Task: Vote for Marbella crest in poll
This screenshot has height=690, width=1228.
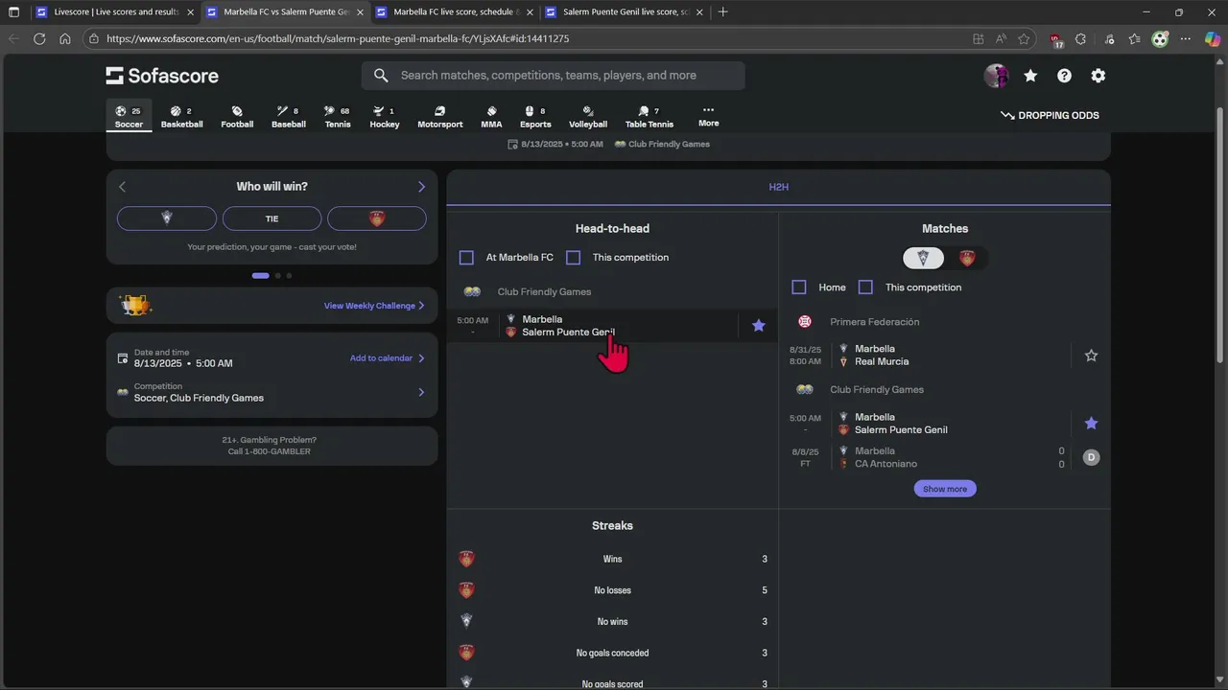Action: coord(167,218)
